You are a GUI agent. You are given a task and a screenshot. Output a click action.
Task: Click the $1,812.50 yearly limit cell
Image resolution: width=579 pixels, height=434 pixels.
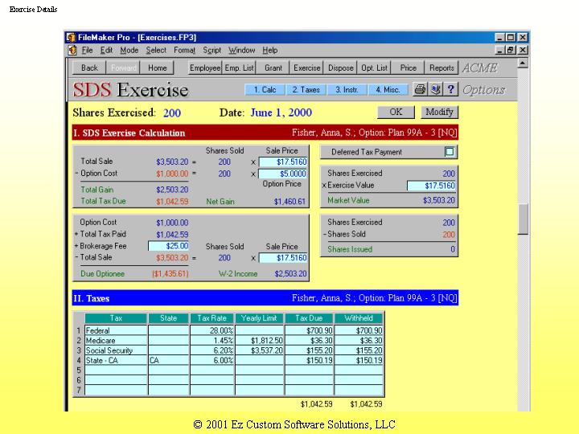[x=259, y=340]
